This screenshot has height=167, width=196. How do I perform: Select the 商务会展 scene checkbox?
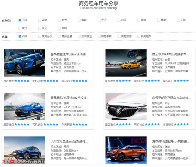[59, 36]
